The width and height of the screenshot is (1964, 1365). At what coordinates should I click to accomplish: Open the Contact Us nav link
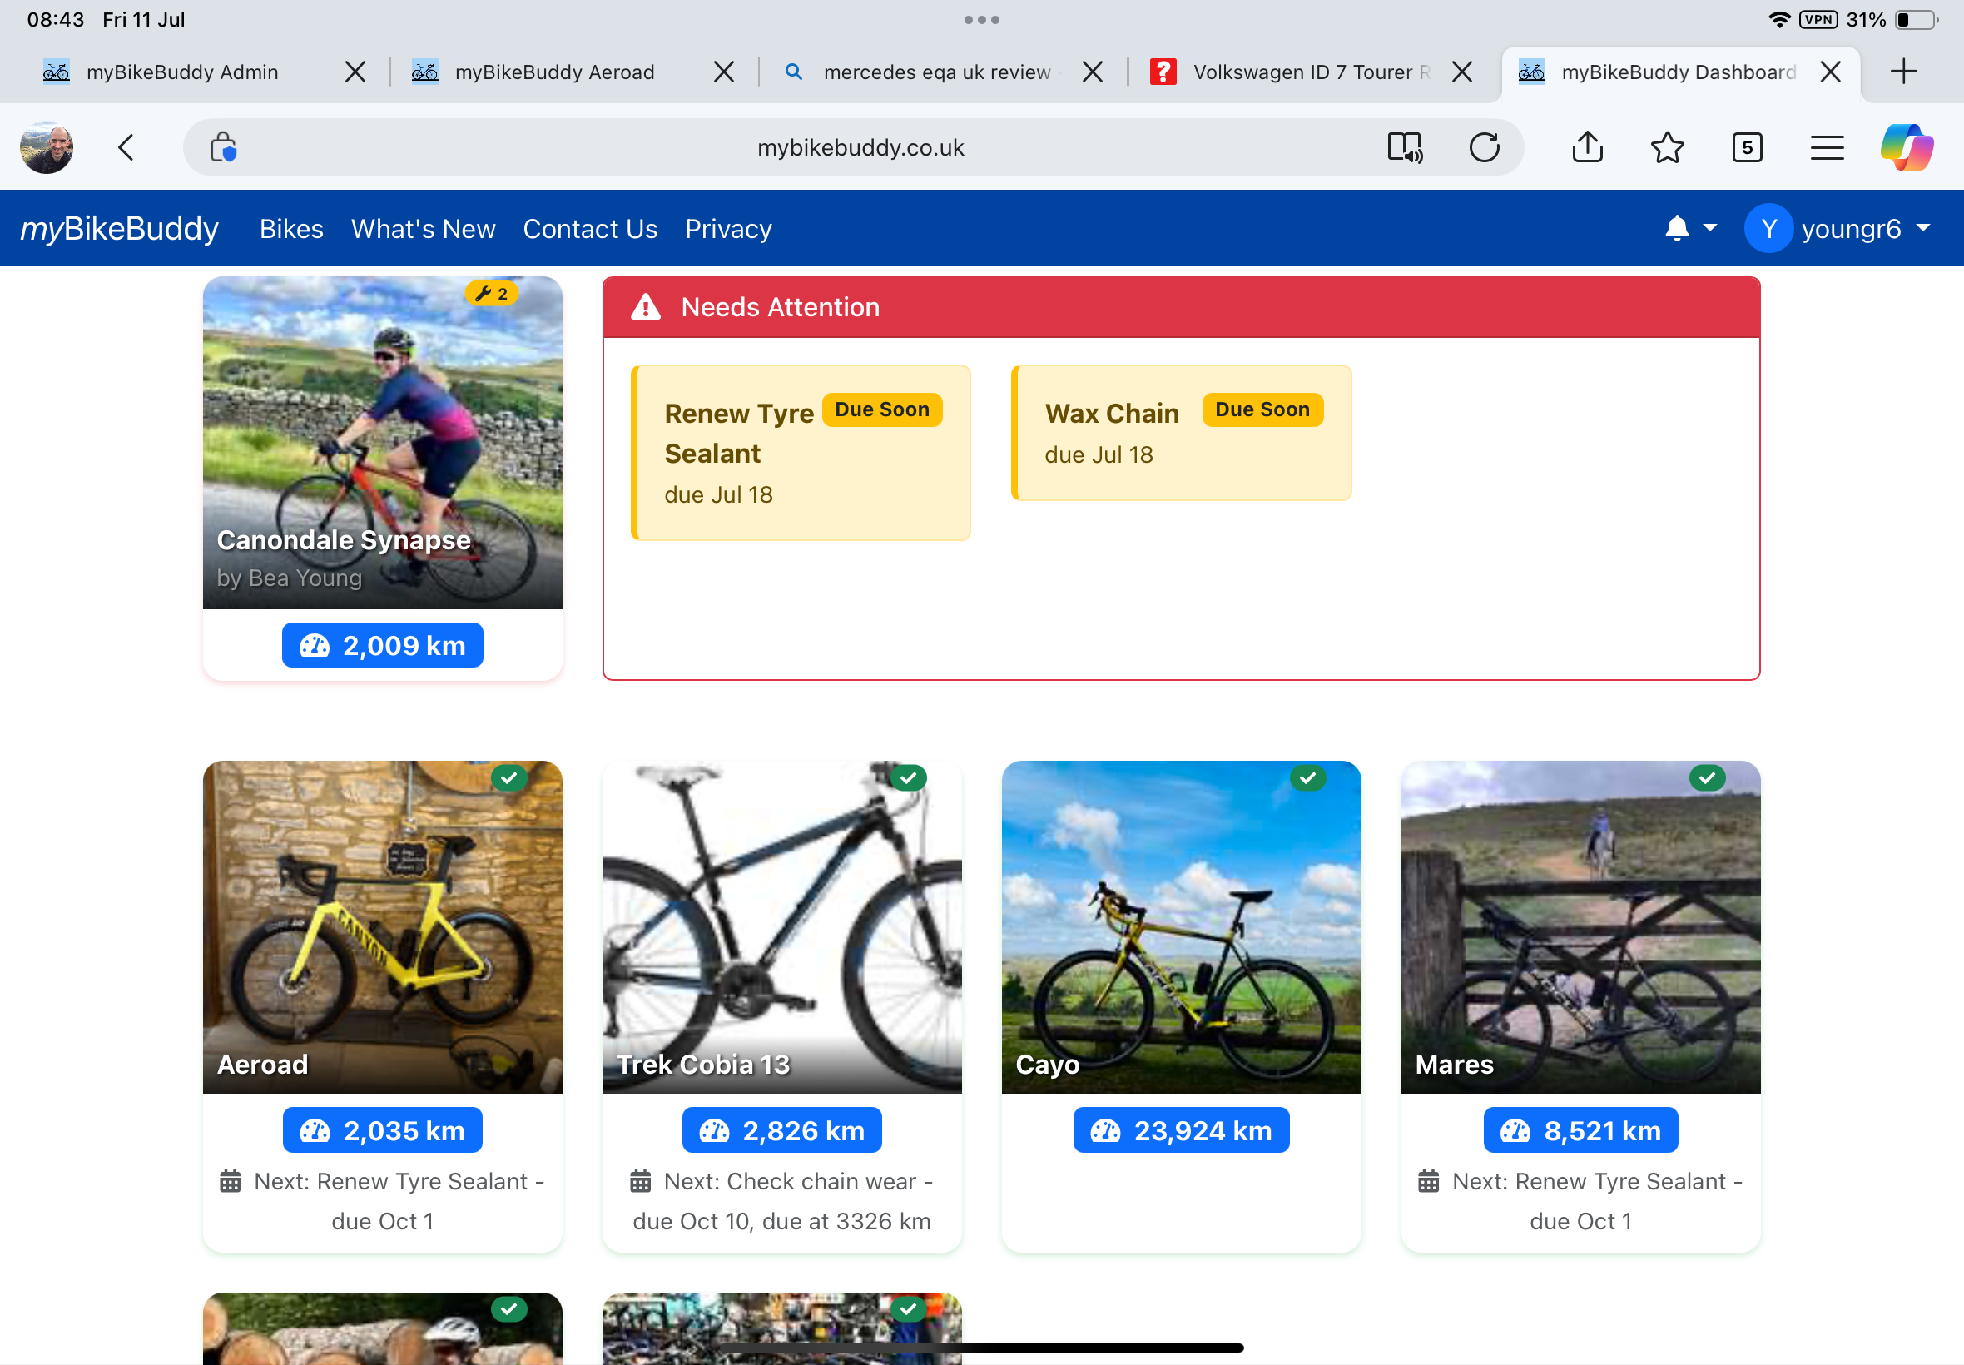point(590,228)
